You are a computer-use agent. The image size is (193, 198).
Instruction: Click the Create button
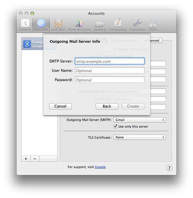click(x=133, y=106)
